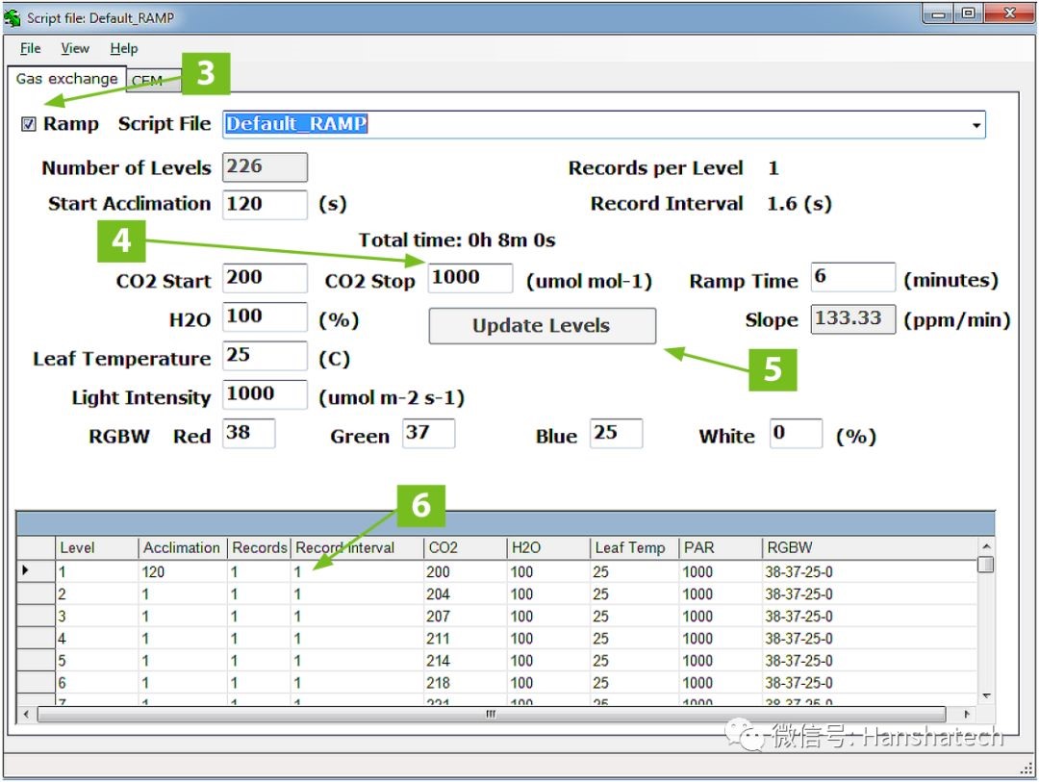Focus the Light Intensity field
Image resolution: width=1039 pixels, height=782 pixels.
click(265, 394)
